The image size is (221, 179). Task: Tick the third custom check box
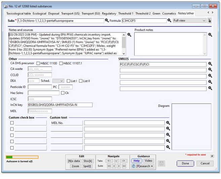pos(12,135)
